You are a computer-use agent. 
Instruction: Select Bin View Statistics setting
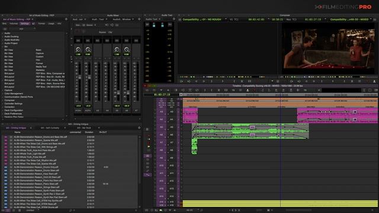[34, 70]
